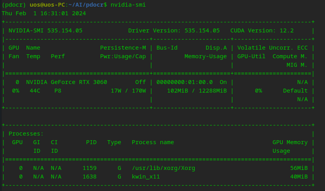Click the 44C temperature reading

35,91
